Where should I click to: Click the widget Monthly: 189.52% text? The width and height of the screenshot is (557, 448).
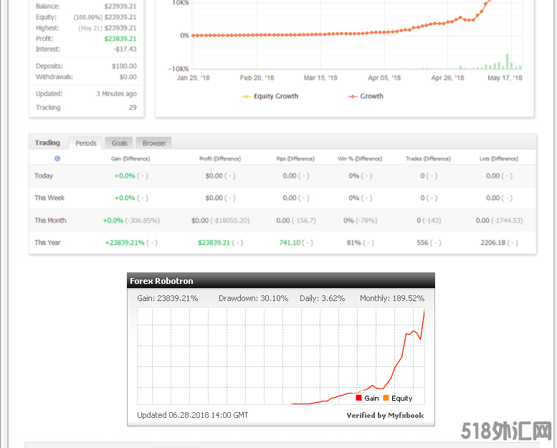(392, 298)
